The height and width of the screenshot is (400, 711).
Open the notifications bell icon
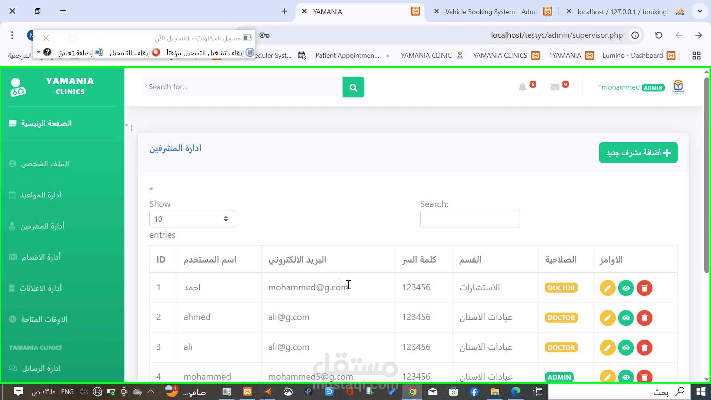[522, 87]
